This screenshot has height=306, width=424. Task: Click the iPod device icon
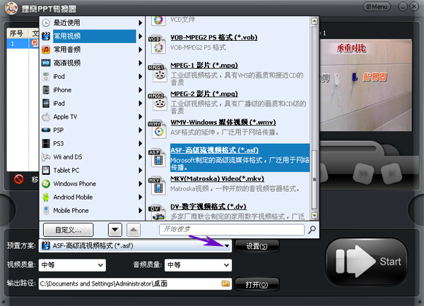[x=46, y=77]
